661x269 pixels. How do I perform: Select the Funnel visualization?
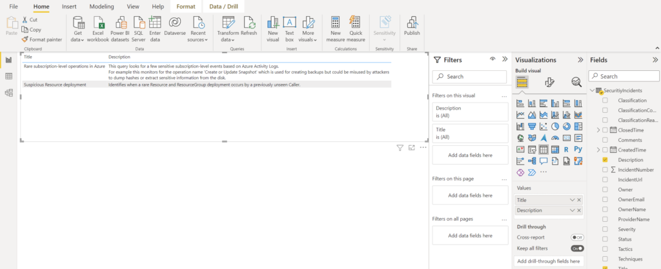pos(532,126)
